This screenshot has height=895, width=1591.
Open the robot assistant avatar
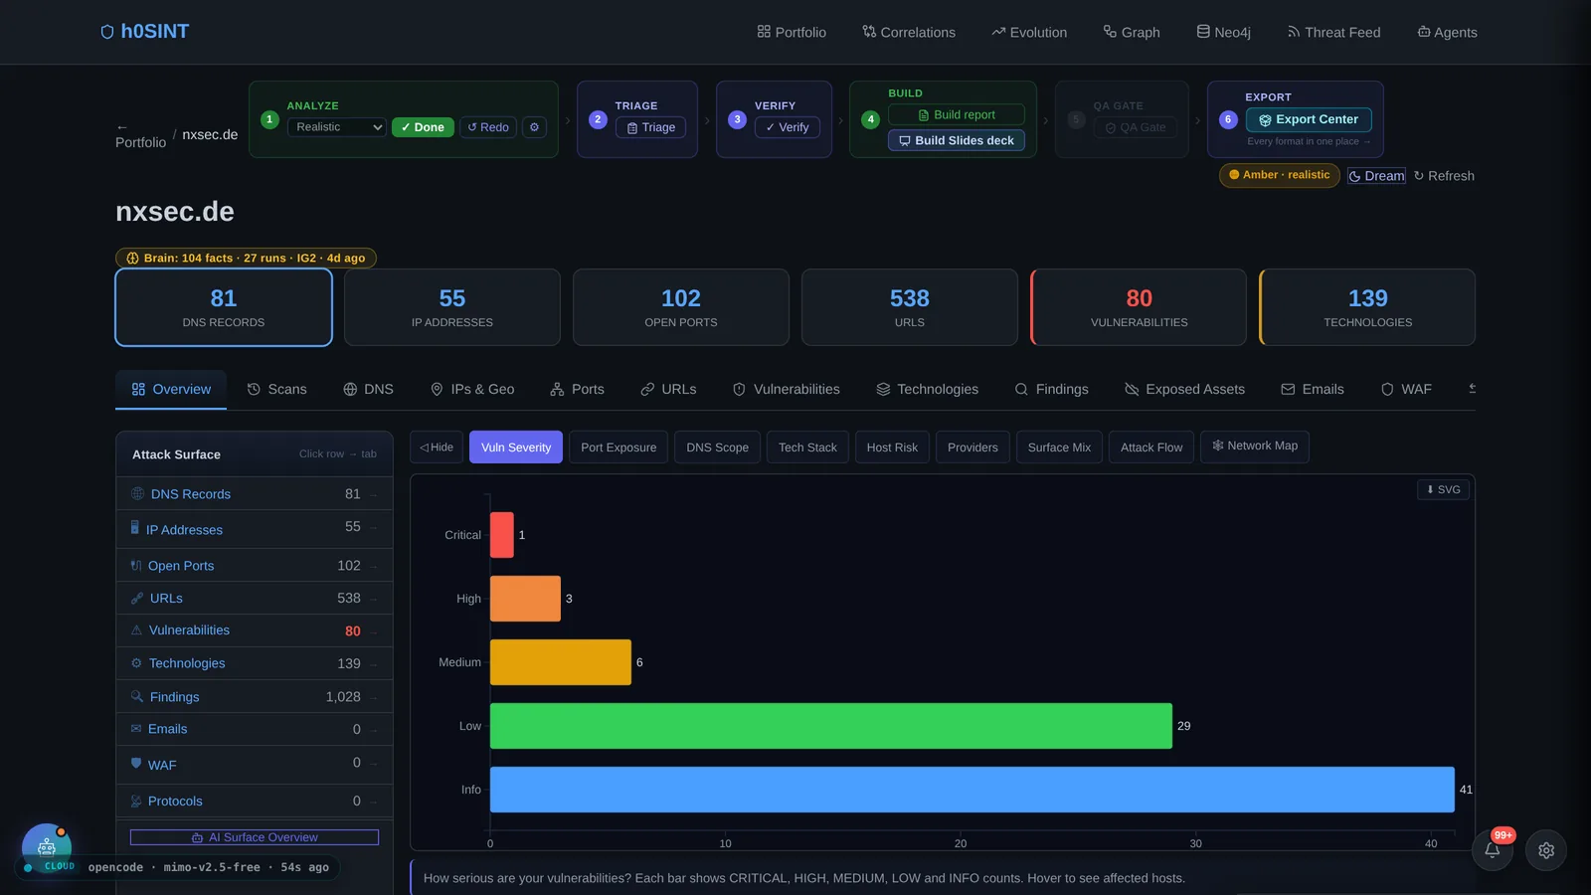(47, 847)
